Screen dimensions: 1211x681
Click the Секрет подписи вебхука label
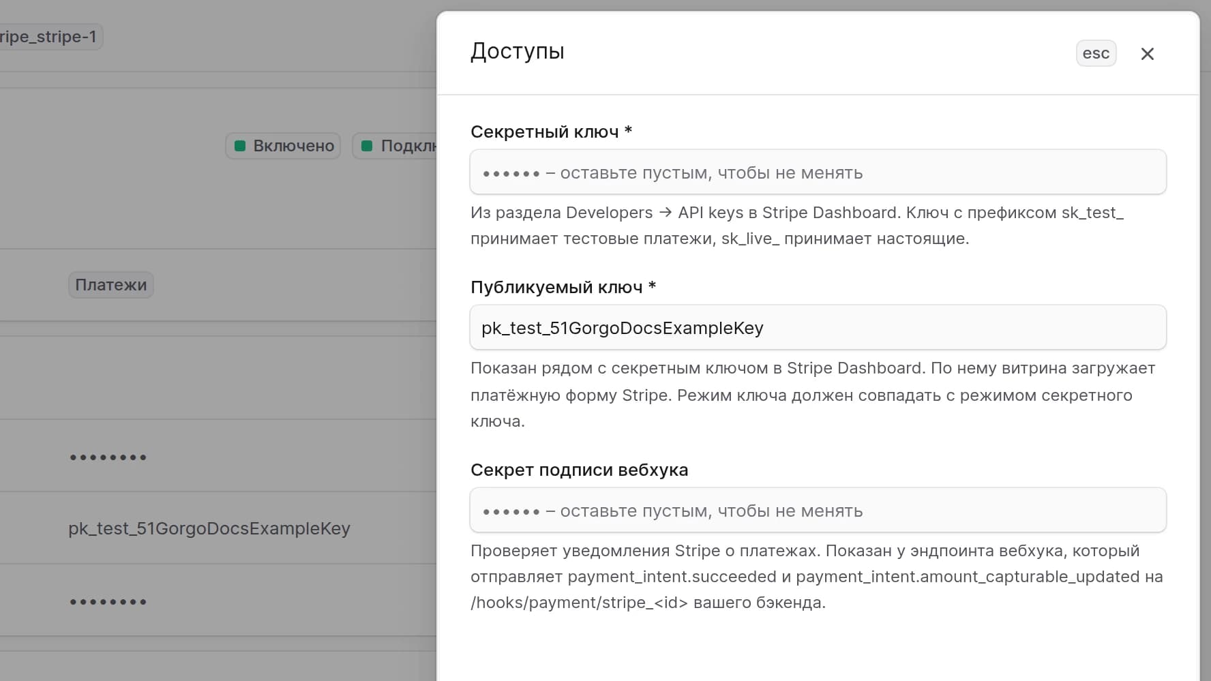579,470
